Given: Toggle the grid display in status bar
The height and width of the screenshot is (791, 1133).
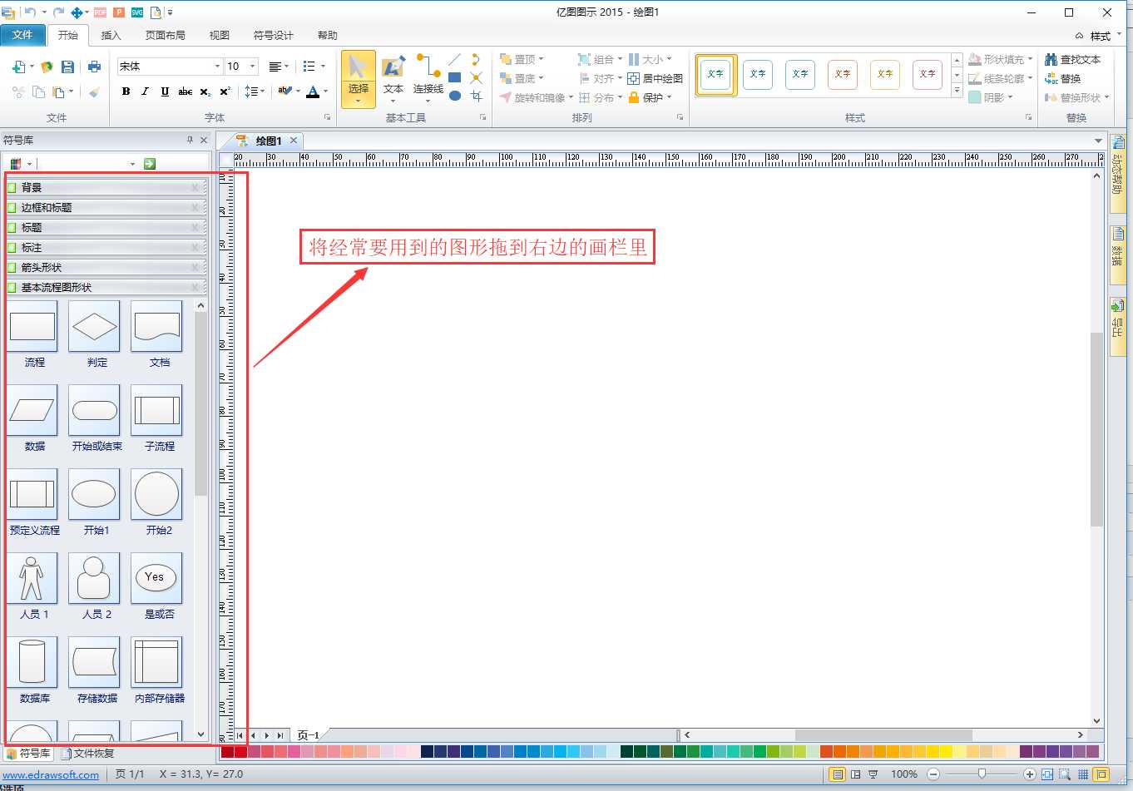Looking at the screenshot, I should coord(1082,774).
